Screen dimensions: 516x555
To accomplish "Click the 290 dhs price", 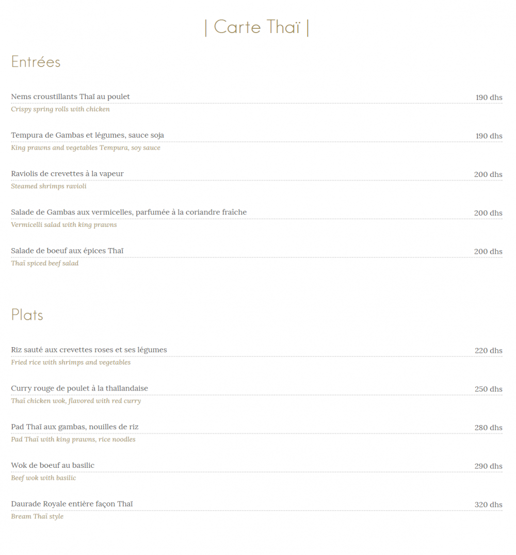I will pyautogui.click(x=488, y=466).
